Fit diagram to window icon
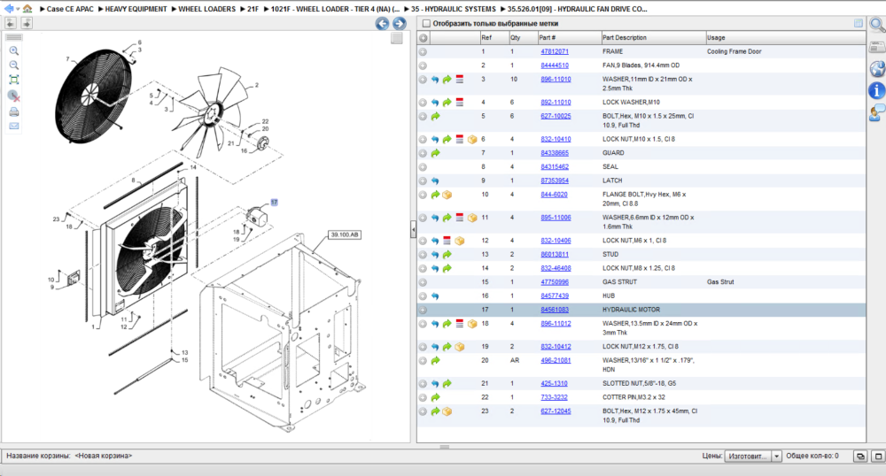The width and height of the screenshot is (886, 476). click(14, 80)
